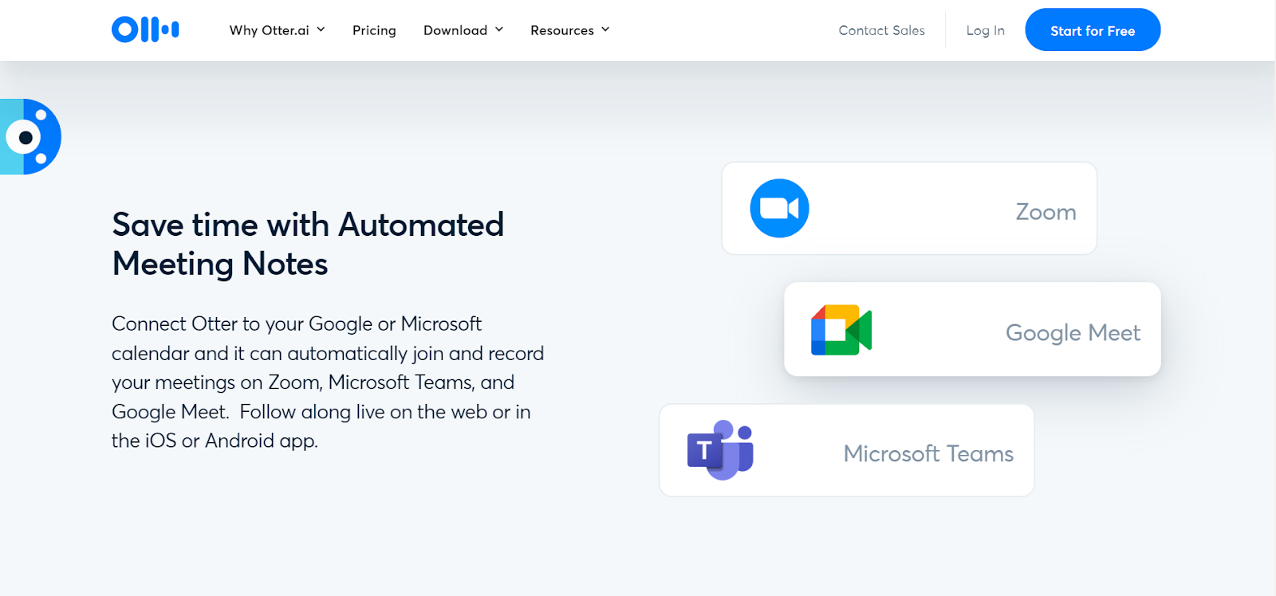The image size is (1276, 596).
Task: Click the Google Meet icon
Action: [841, 330]
